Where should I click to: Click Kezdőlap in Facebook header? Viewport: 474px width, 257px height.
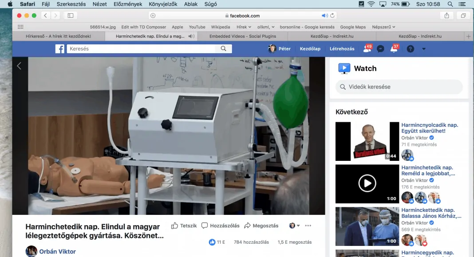tap(310, 49)
